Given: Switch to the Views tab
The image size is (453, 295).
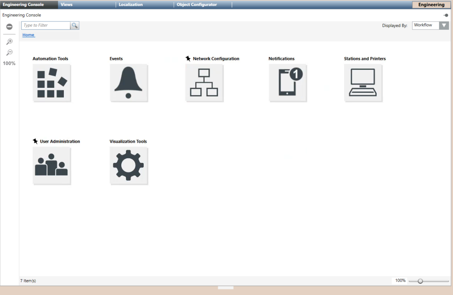Looking at the screenshot, I should coord(67,4).
